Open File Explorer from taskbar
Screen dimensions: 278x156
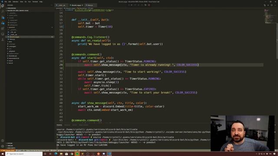[x=61, y=154]
